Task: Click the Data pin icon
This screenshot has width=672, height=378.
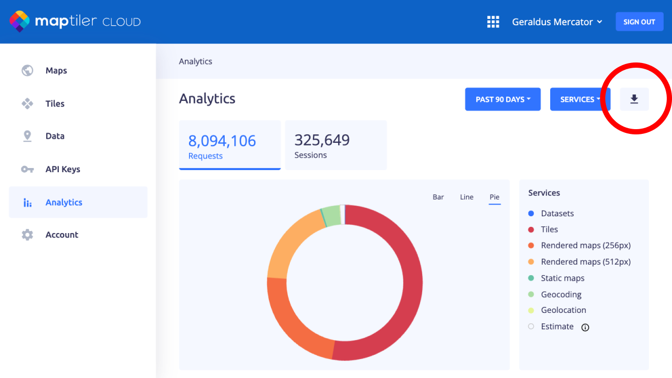Action: click(x=27, y=136)
